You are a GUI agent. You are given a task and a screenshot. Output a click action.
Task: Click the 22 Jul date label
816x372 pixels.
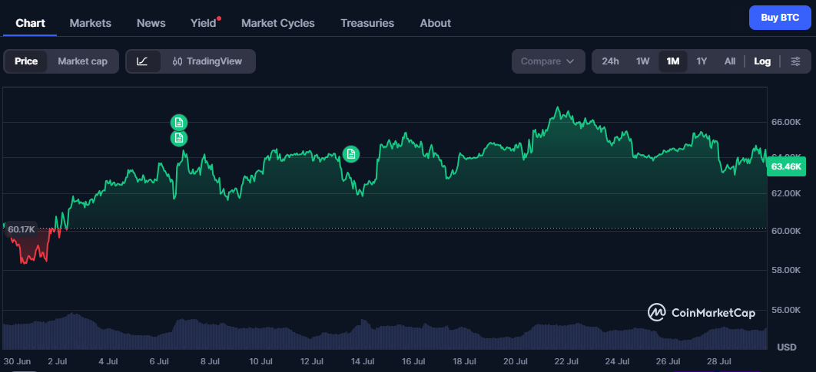click(566, 361)
